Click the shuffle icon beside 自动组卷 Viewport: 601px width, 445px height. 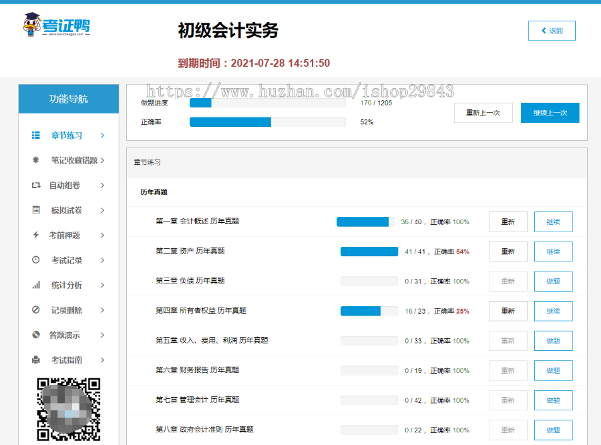[36, 185]
